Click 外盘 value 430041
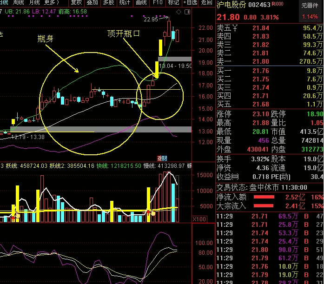 258,150
